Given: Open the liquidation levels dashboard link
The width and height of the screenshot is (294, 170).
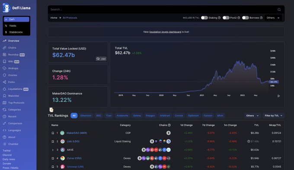Looking at the screenshot, I should [165, 32].
